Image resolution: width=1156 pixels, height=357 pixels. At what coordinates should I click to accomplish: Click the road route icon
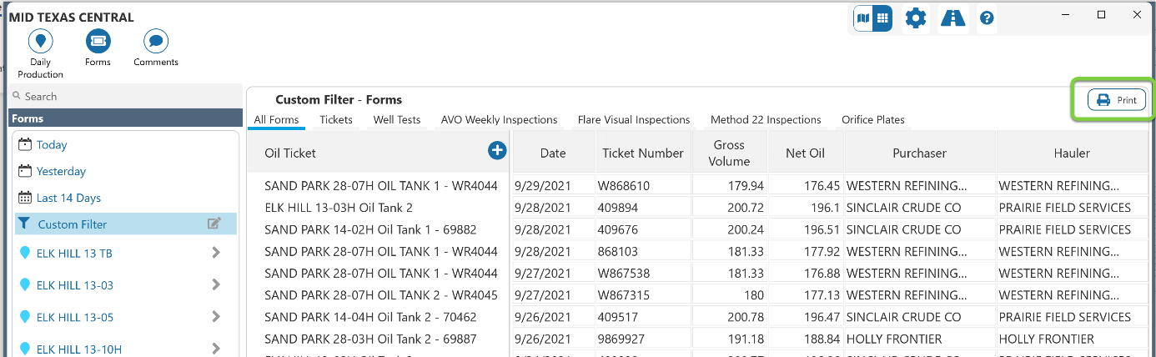[x=952, y=18]
